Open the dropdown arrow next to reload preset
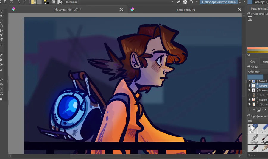This screenshot has height=159, width=268. (x=197, y=2)
